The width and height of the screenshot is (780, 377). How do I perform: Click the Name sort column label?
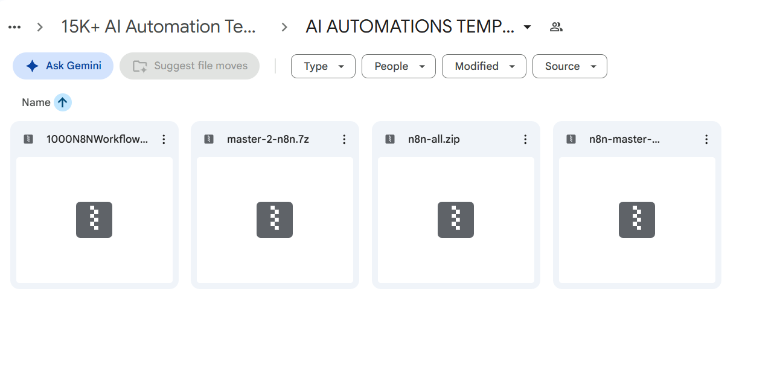(x=36, y=102)
